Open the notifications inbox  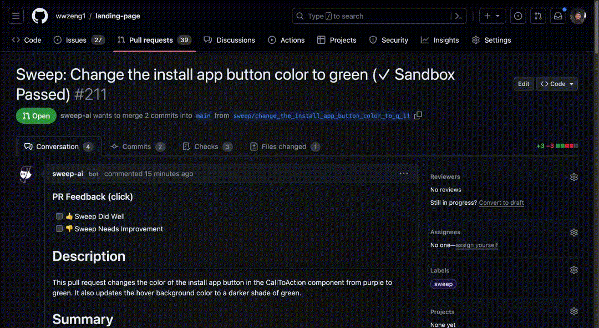point(558,16)
